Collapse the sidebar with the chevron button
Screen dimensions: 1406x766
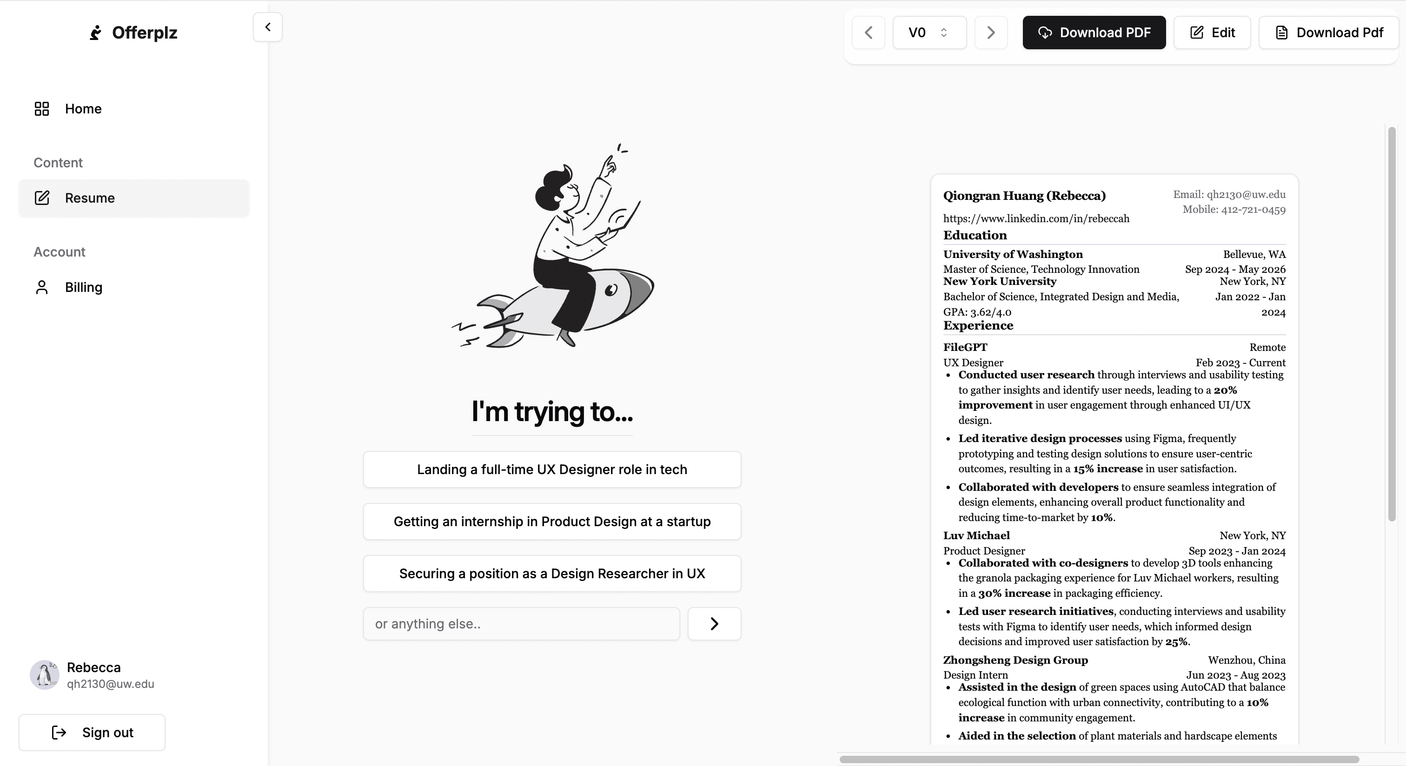point(267,27)
